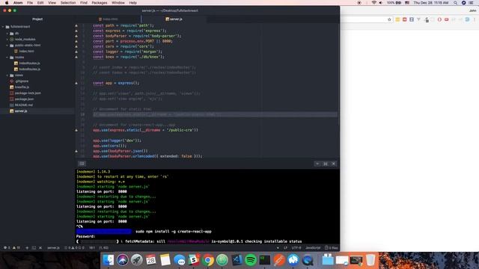This screenshot has width=479, height=269.
Task: Expand the views folder
Action: click(7, 75)
